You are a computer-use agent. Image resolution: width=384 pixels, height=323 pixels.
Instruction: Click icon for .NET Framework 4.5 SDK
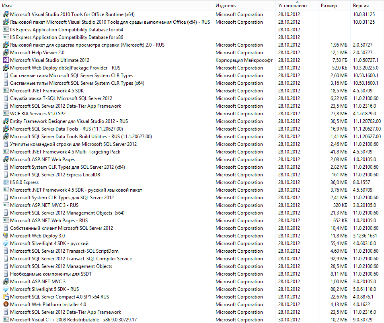[6, 90]
